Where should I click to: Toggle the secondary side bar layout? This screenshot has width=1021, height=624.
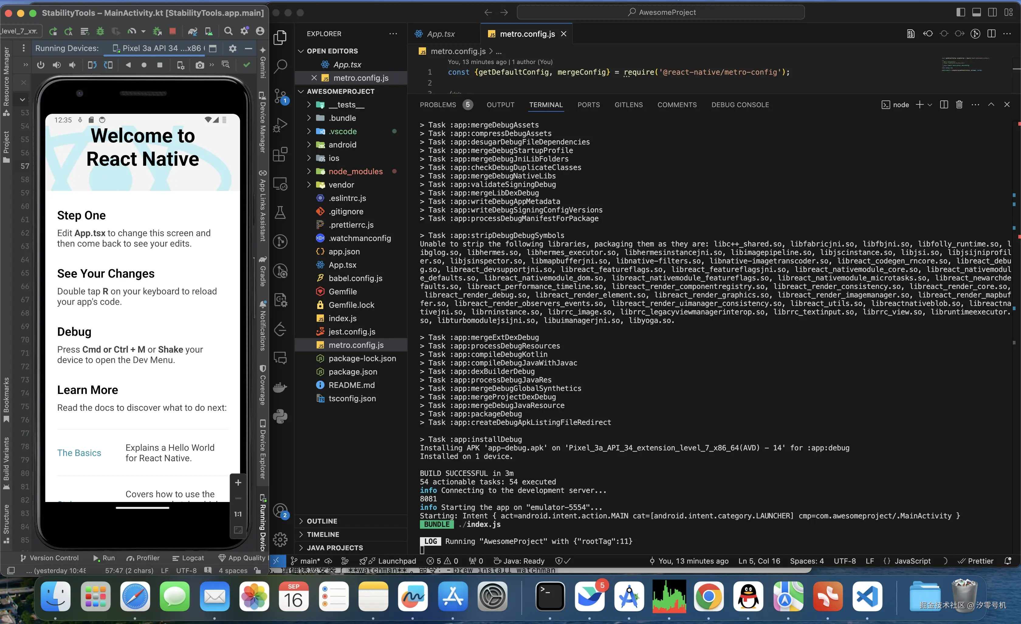pos(992,12)
